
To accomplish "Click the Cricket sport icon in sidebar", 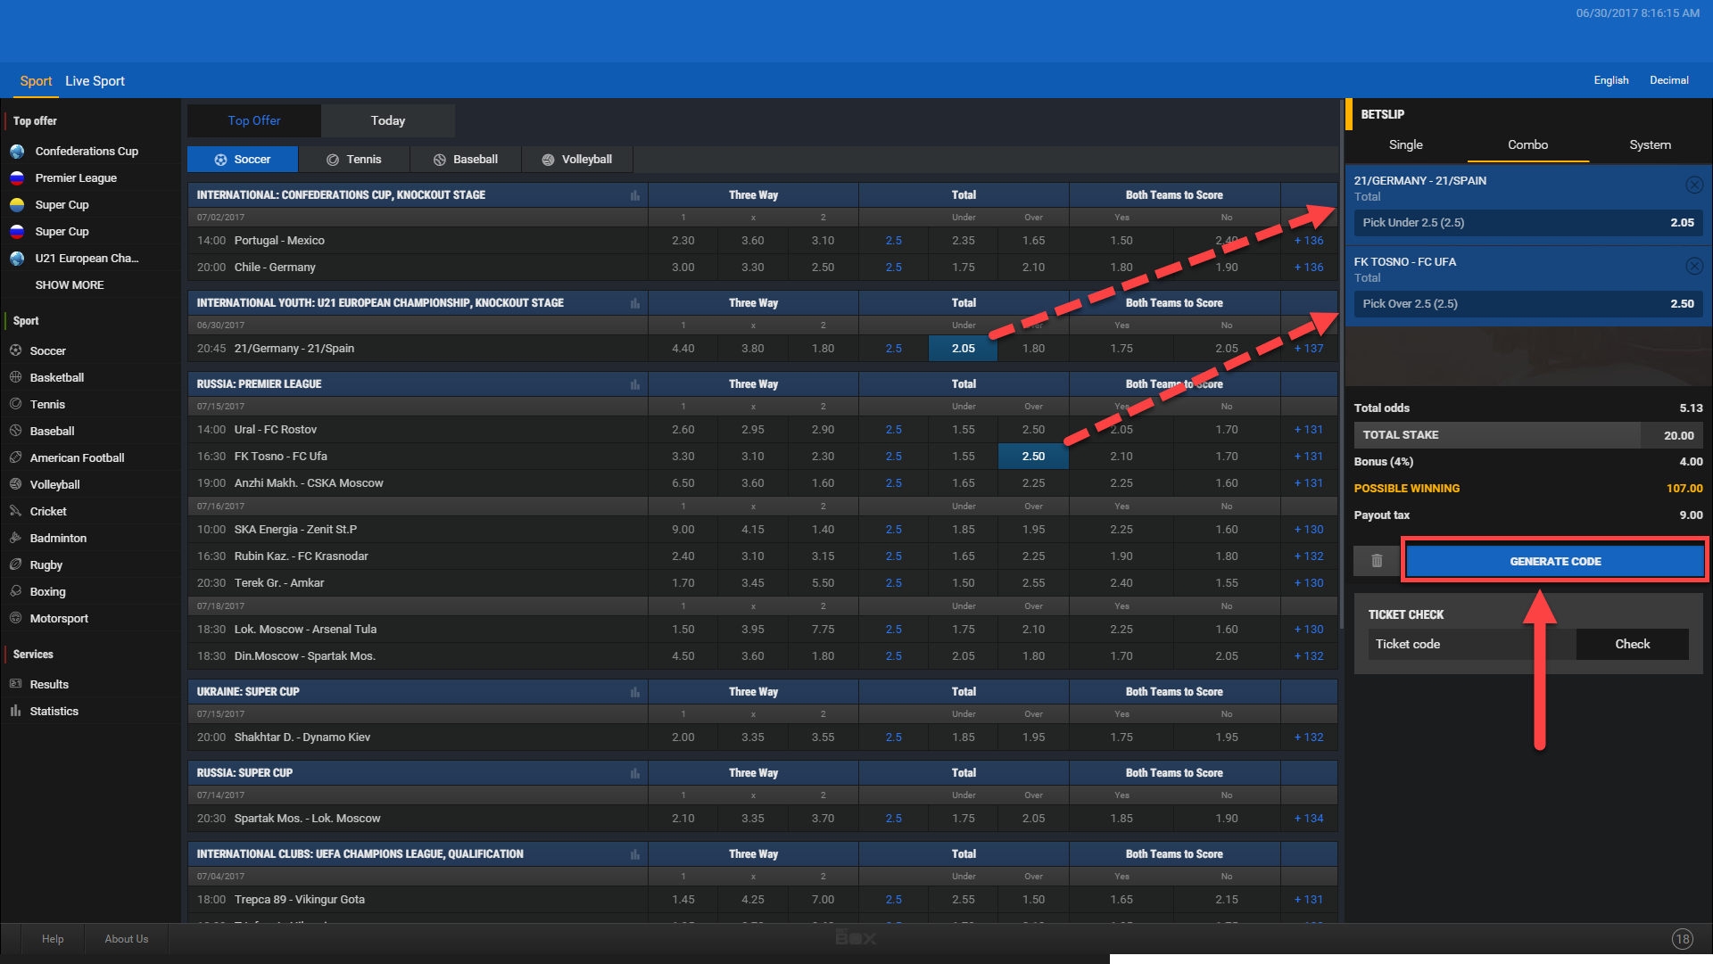I will (x=15, y=511).
